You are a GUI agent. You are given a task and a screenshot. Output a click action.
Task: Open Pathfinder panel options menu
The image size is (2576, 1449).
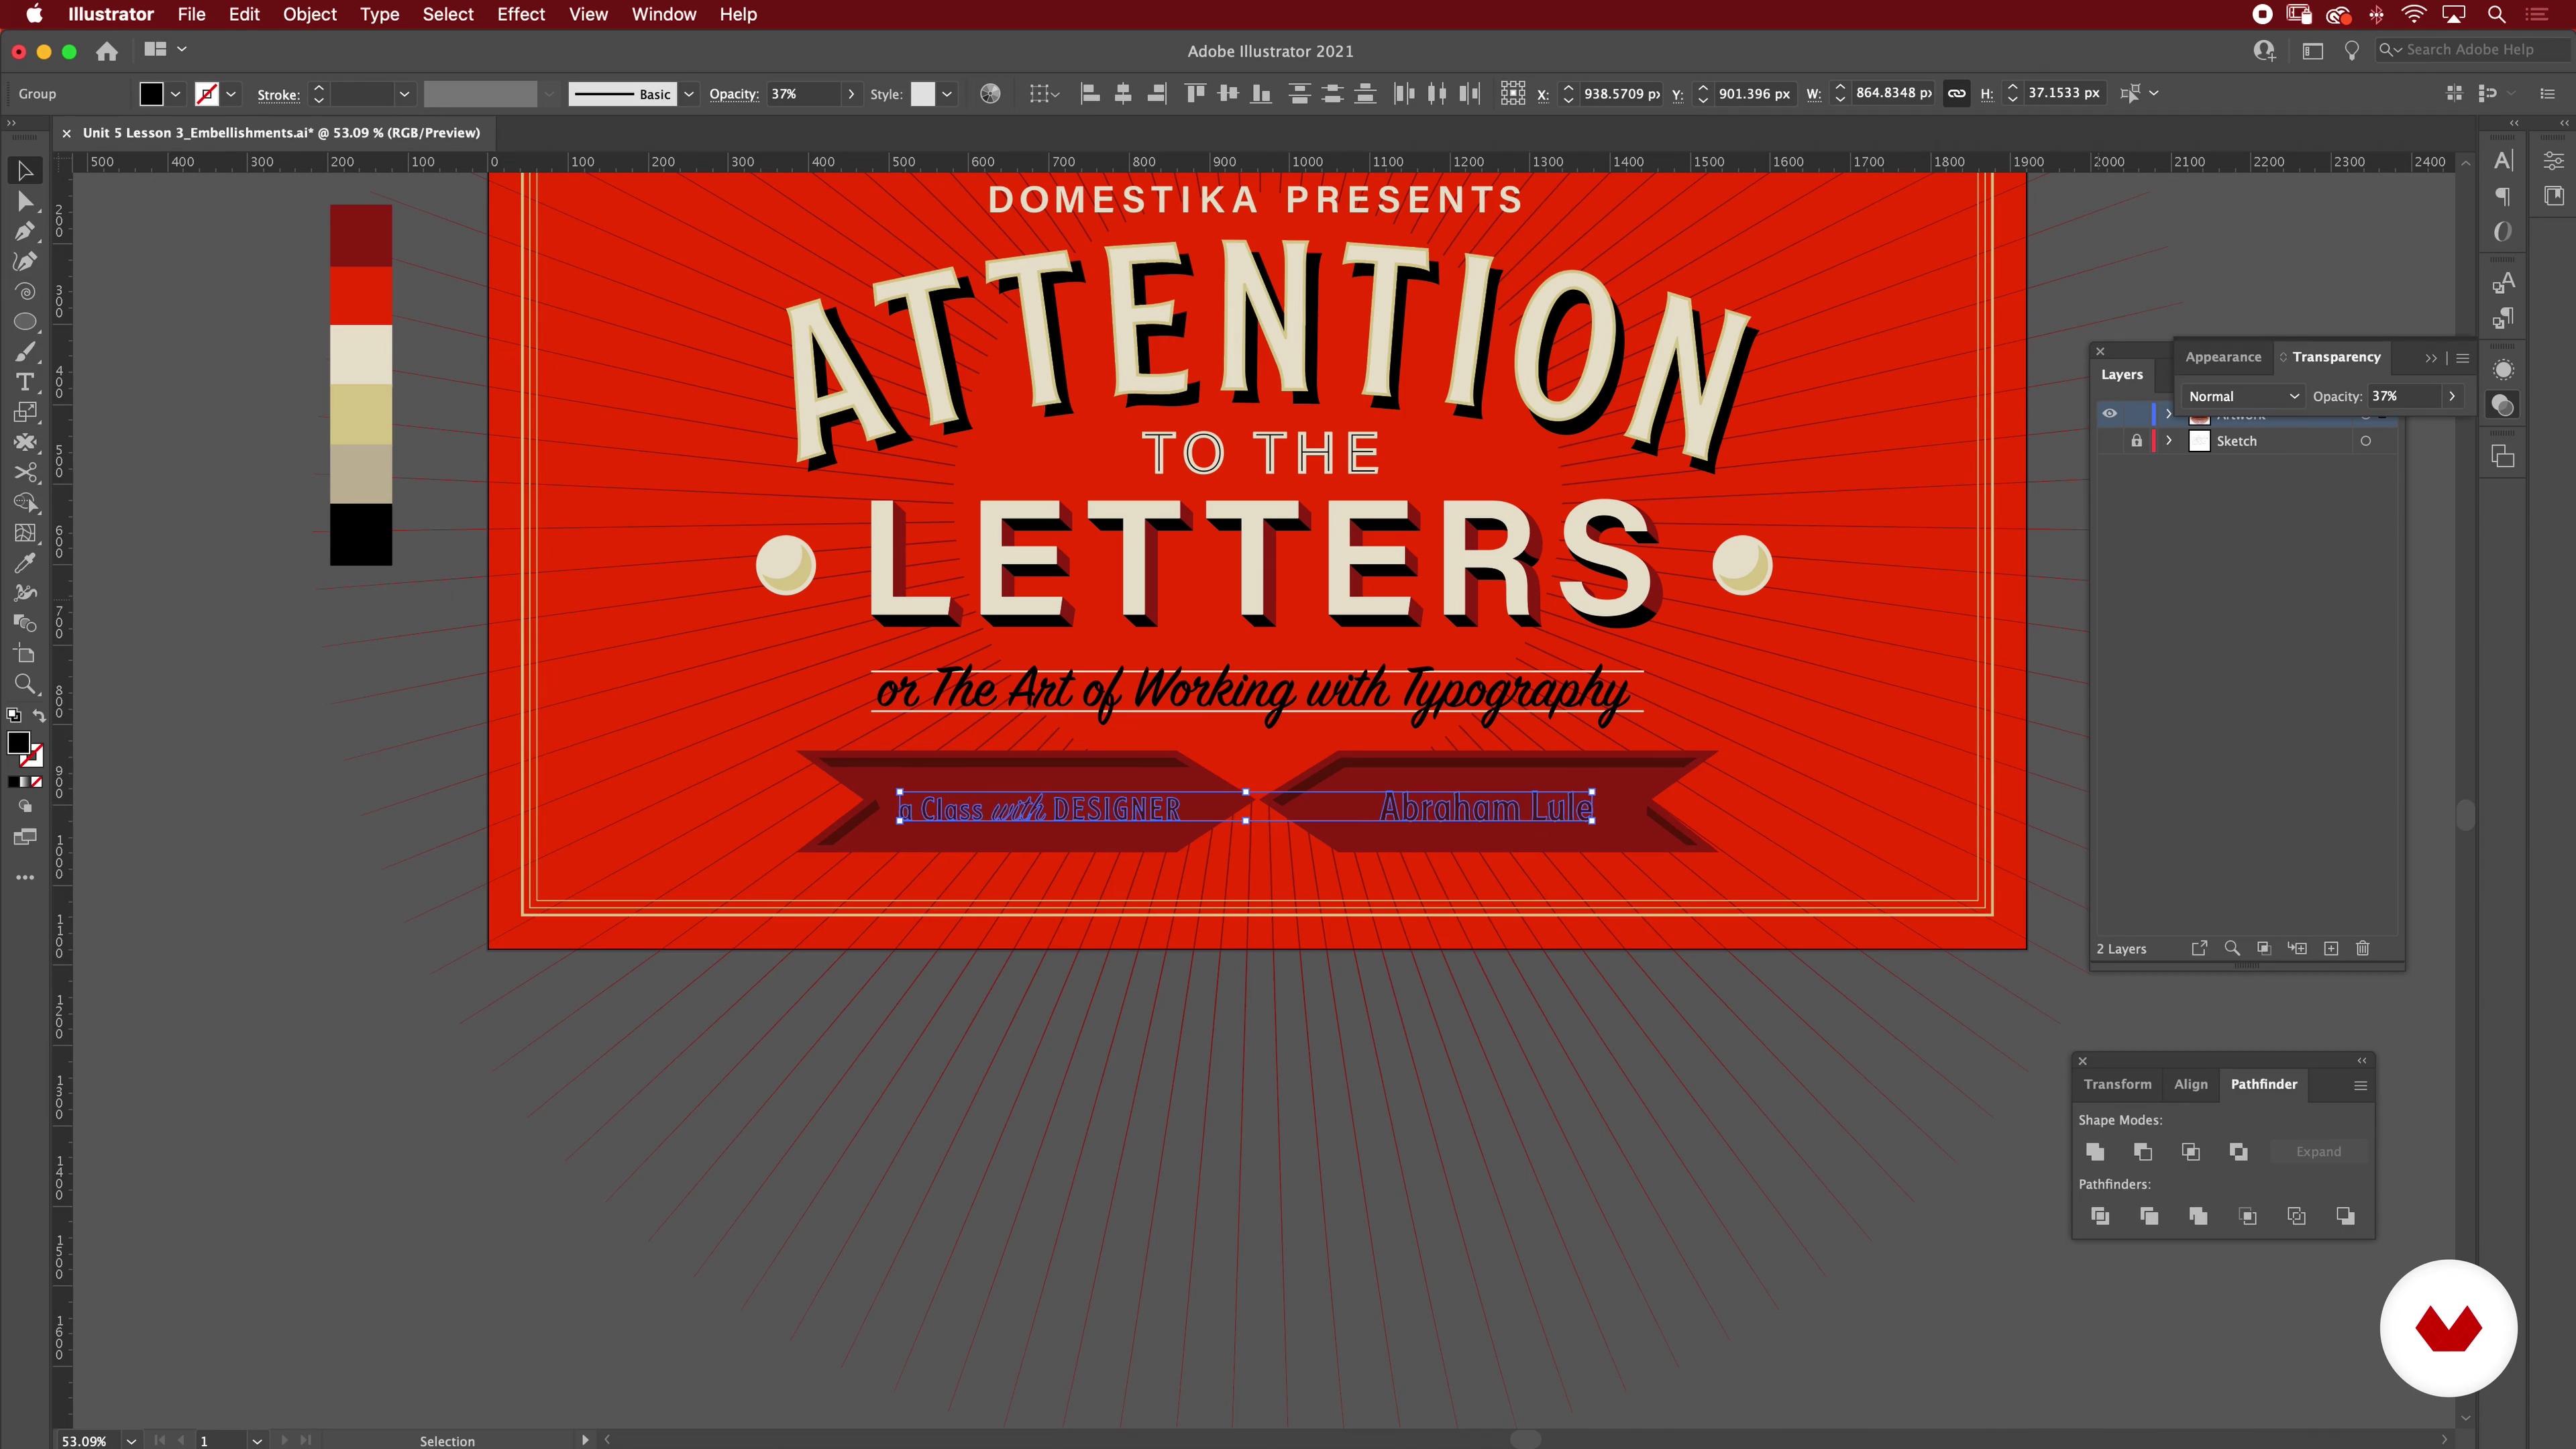point(2360,1085)
